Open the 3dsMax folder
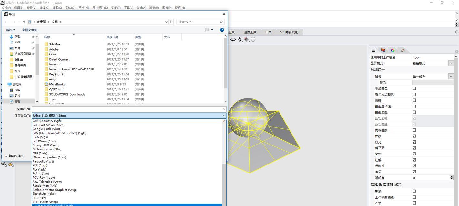 tap(55, 44)
